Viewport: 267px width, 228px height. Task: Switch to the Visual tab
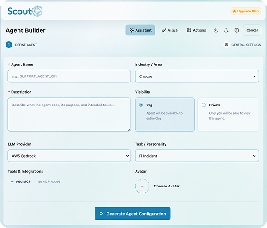(x=170, y=30)
